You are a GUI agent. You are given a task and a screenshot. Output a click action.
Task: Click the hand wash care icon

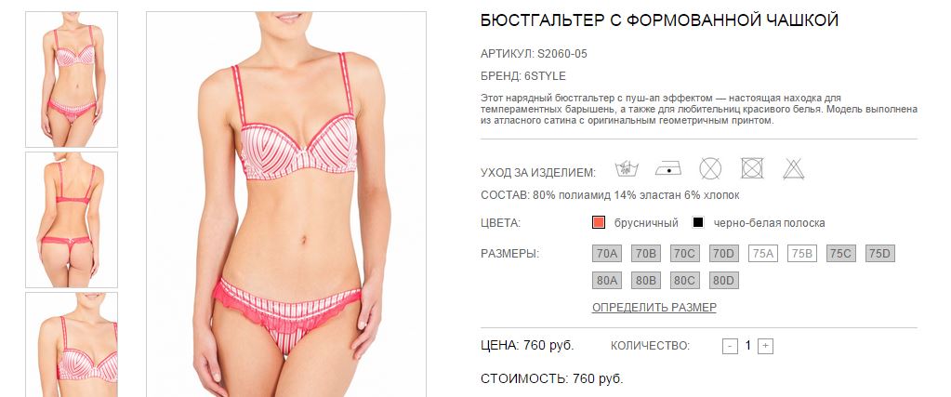(627, 168)
